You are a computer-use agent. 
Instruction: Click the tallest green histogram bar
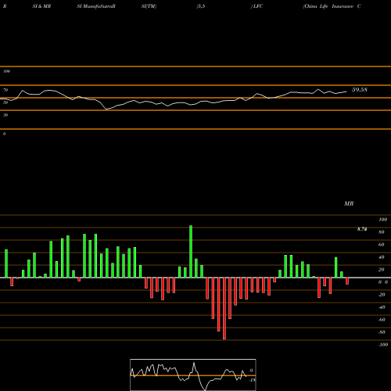point(191,252)
